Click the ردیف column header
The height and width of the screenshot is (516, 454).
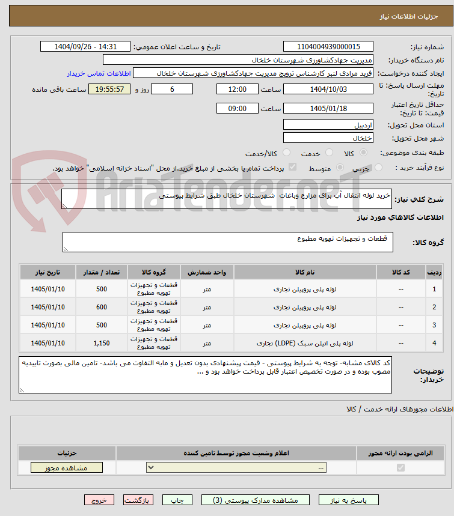coord(434,272)
